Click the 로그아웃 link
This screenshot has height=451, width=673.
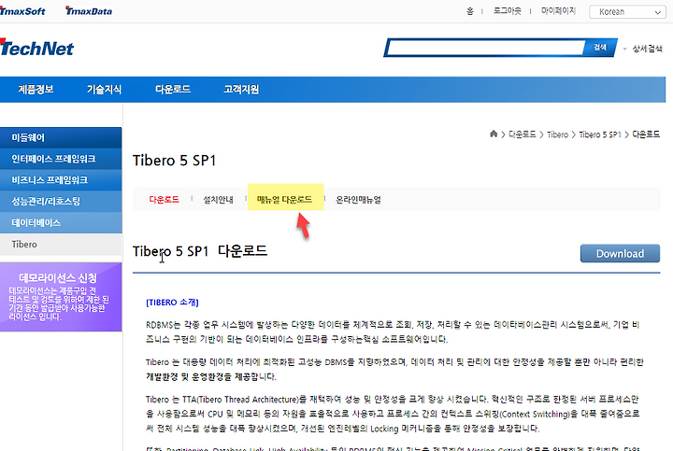[507, 11]
